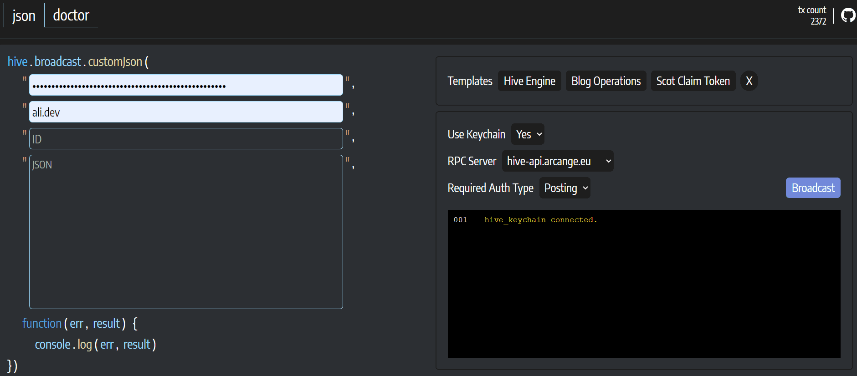The image size is (857, 376).
Task: Focus the JSON text area
Action: [186, 232]
